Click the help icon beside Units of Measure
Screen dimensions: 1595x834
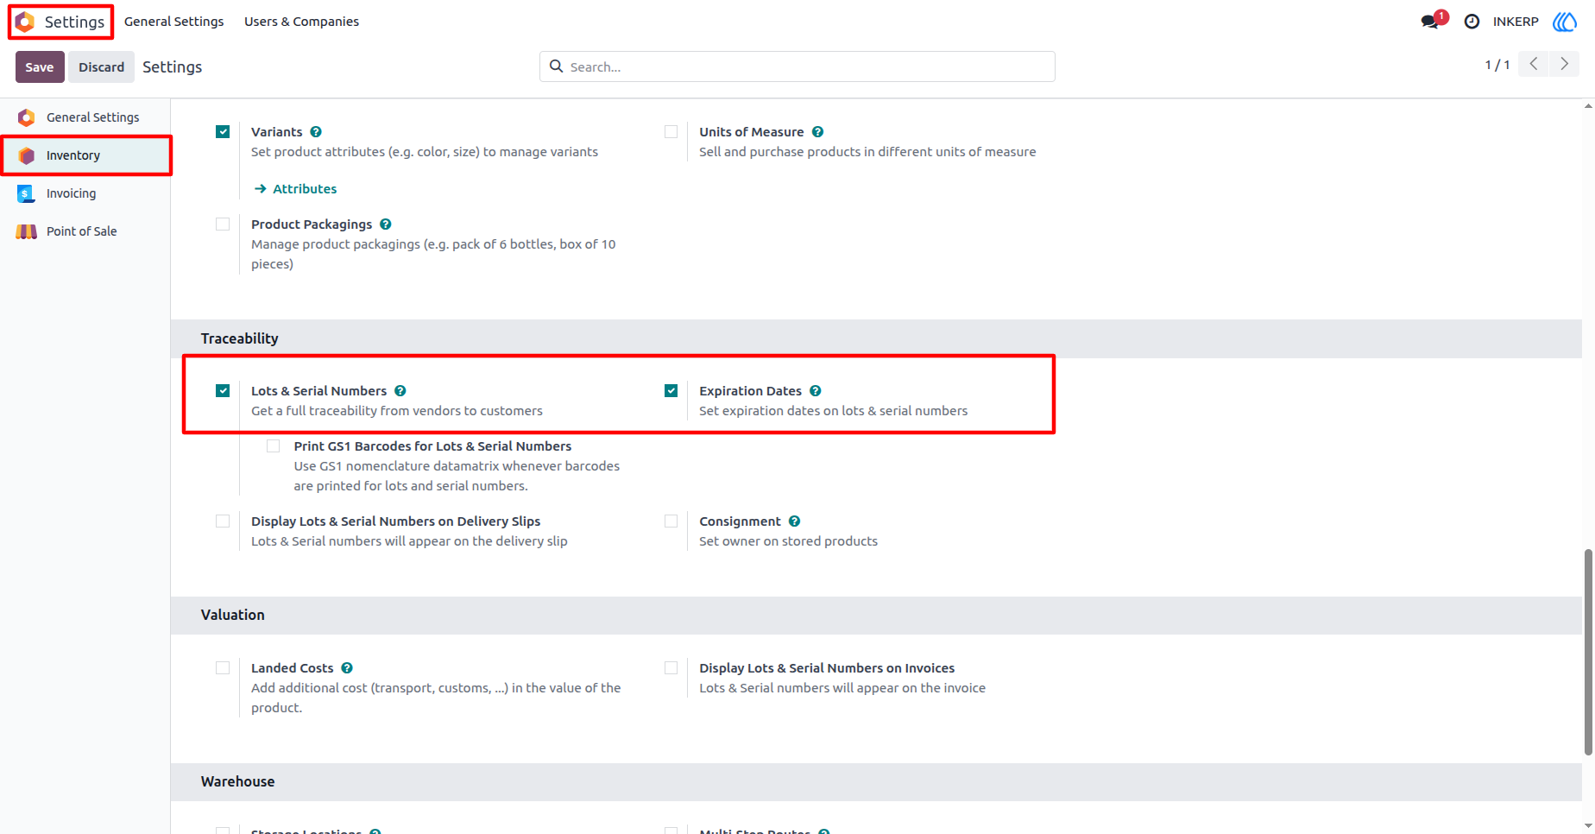pos(817,132)
